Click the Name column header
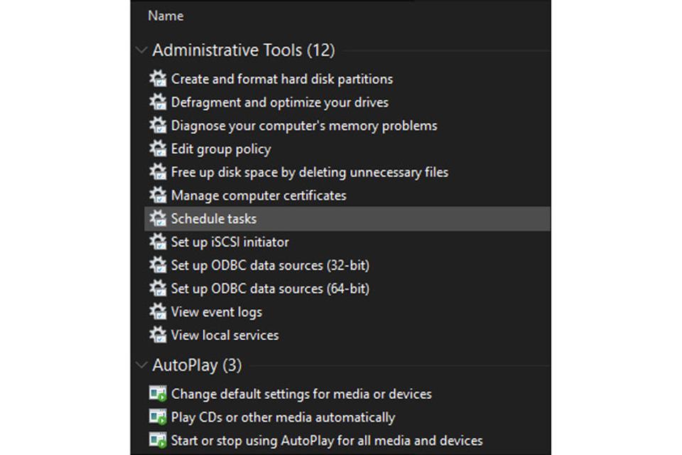This screenshot has height=455, width=682. 166,16
